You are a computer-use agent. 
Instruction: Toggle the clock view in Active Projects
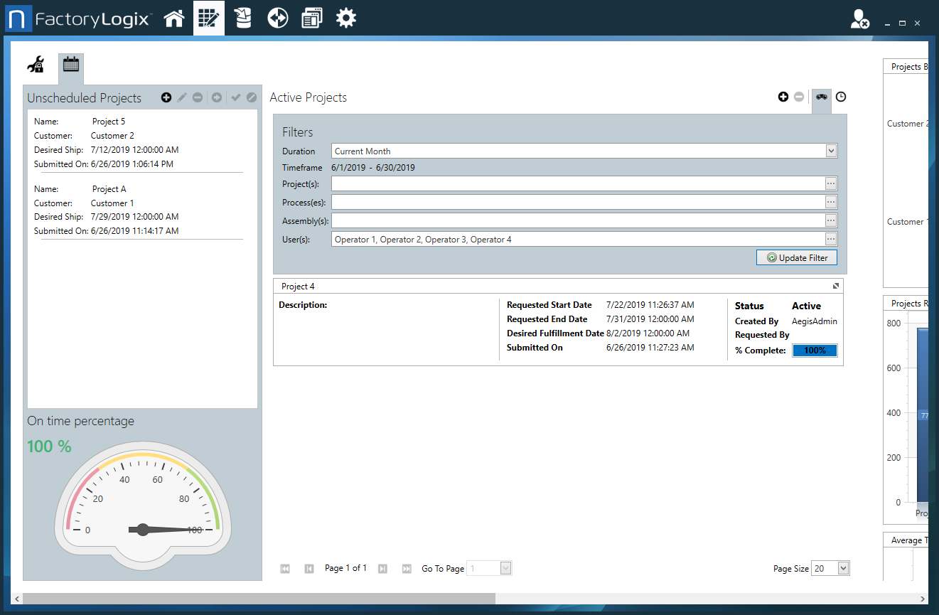[x=841, y=97]
